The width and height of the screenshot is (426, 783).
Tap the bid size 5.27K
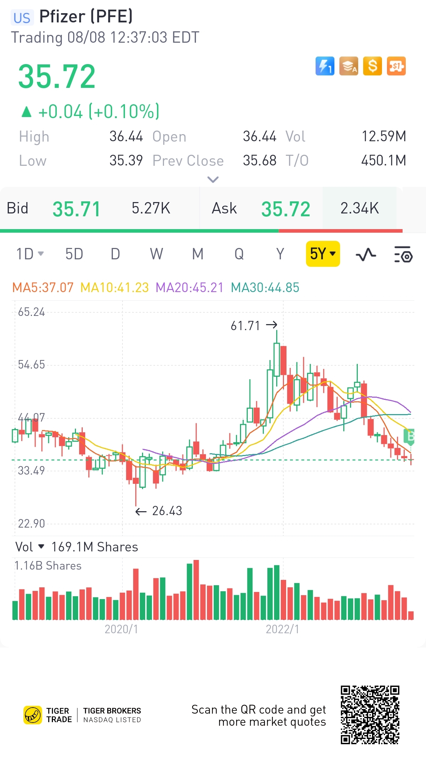click(x=151, y=208)
